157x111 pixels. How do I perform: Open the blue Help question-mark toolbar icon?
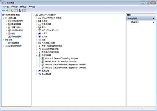coord(20,10)
